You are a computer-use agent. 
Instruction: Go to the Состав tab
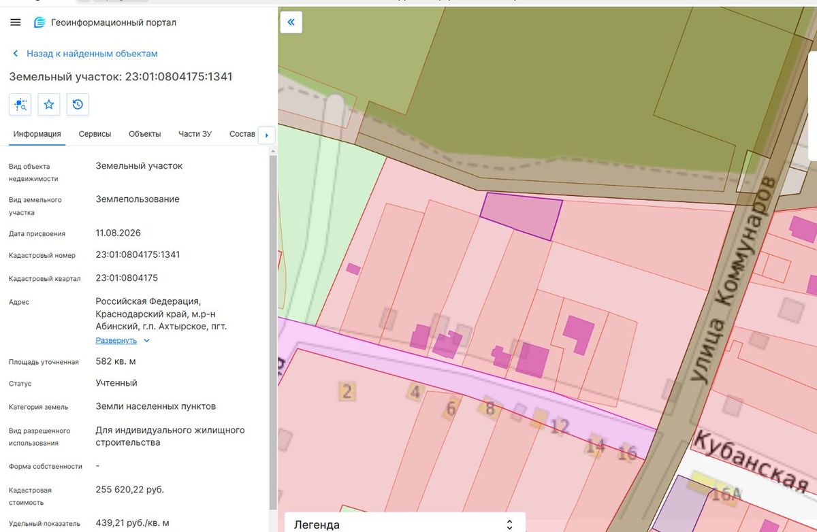click(242, 134)
